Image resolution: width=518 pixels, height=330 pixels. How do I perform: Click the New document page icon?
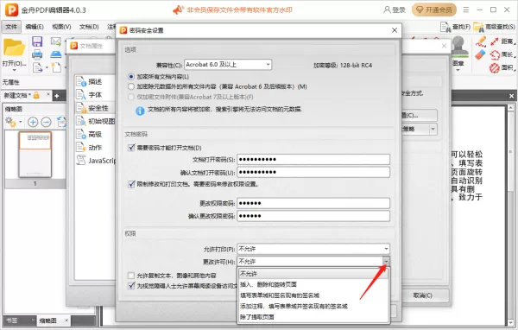(x=56, y=67)
